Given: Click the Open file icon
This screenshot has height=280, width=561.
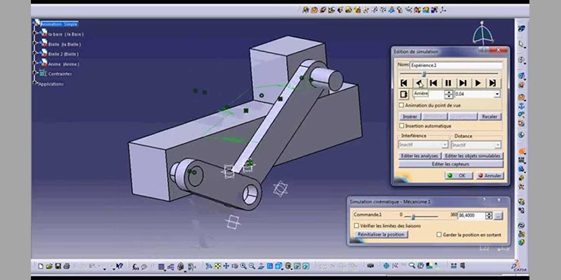Looking at the screenshot, I should (x=49, y=267).
